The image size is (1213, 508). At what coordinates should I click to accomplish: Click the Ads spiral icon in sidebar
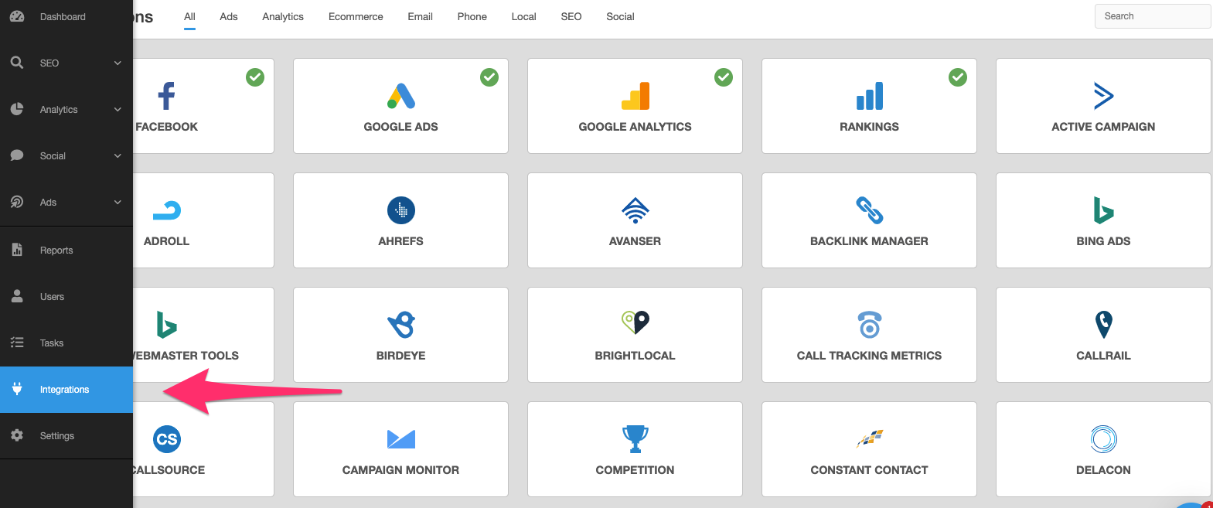[x=17, y=202]
